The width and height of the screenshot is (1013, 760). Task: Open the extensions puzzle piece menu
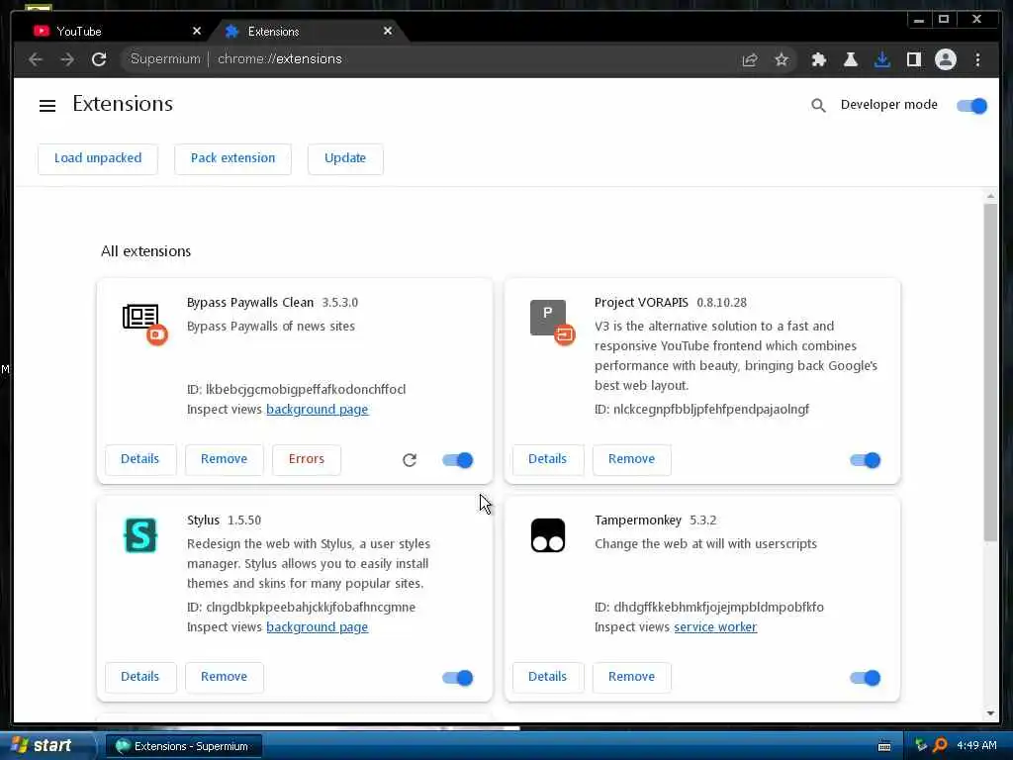pyautogui.click(x=818, y=60)
